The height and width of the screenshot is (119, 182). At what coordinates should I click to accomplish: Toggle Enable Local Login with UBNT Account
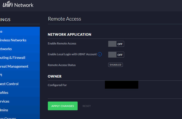(116, 55)
